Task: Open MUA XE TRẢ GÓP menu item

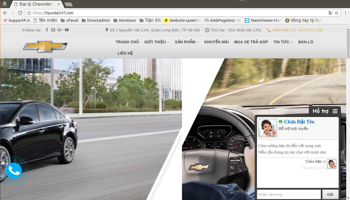Action: click(251, 42)
